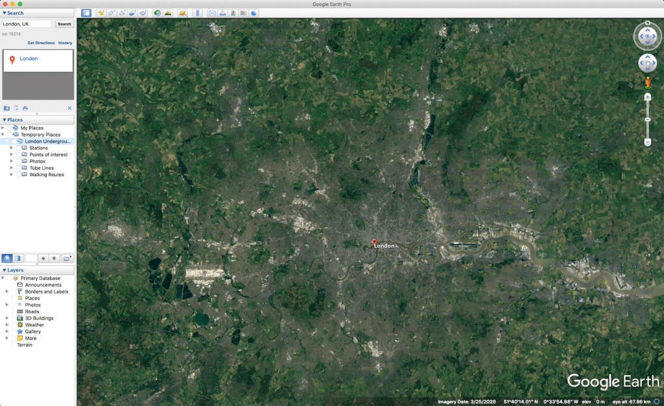The image size is (664, 406).
Task: Expand the Tube Lines folder
Action: [x=12, y=168]
